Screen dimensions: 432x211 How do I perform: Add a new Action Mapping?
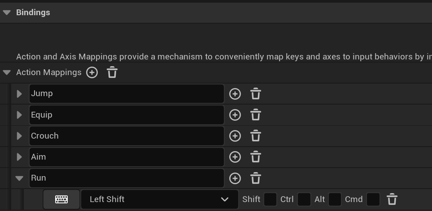coord(92,72)
